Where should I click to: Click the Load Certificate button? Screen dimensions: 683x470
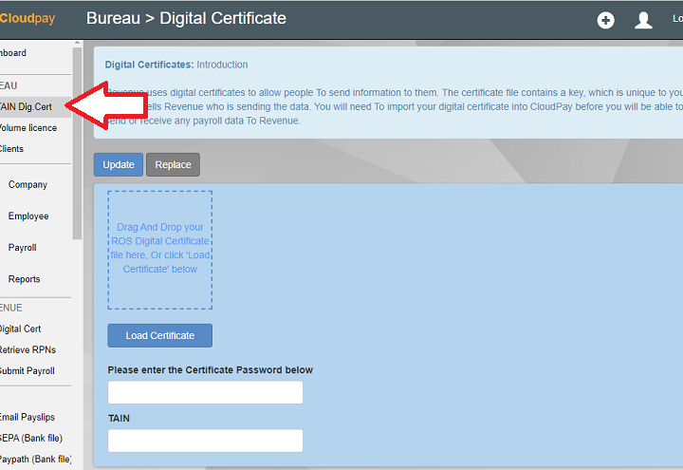(159, 335)
